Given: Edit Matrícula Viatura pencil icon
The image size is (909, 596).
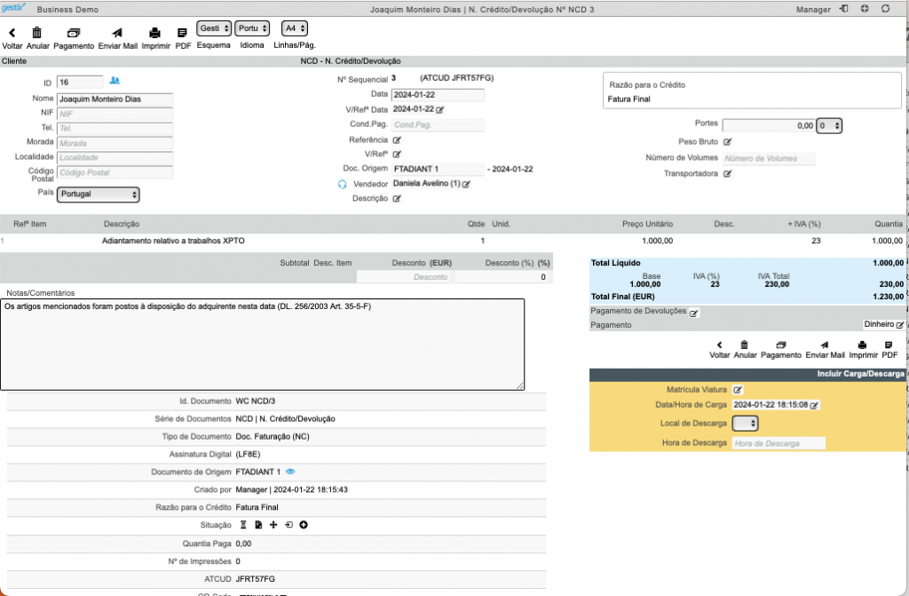Looking at the screenshot, I should pos(738,390).
